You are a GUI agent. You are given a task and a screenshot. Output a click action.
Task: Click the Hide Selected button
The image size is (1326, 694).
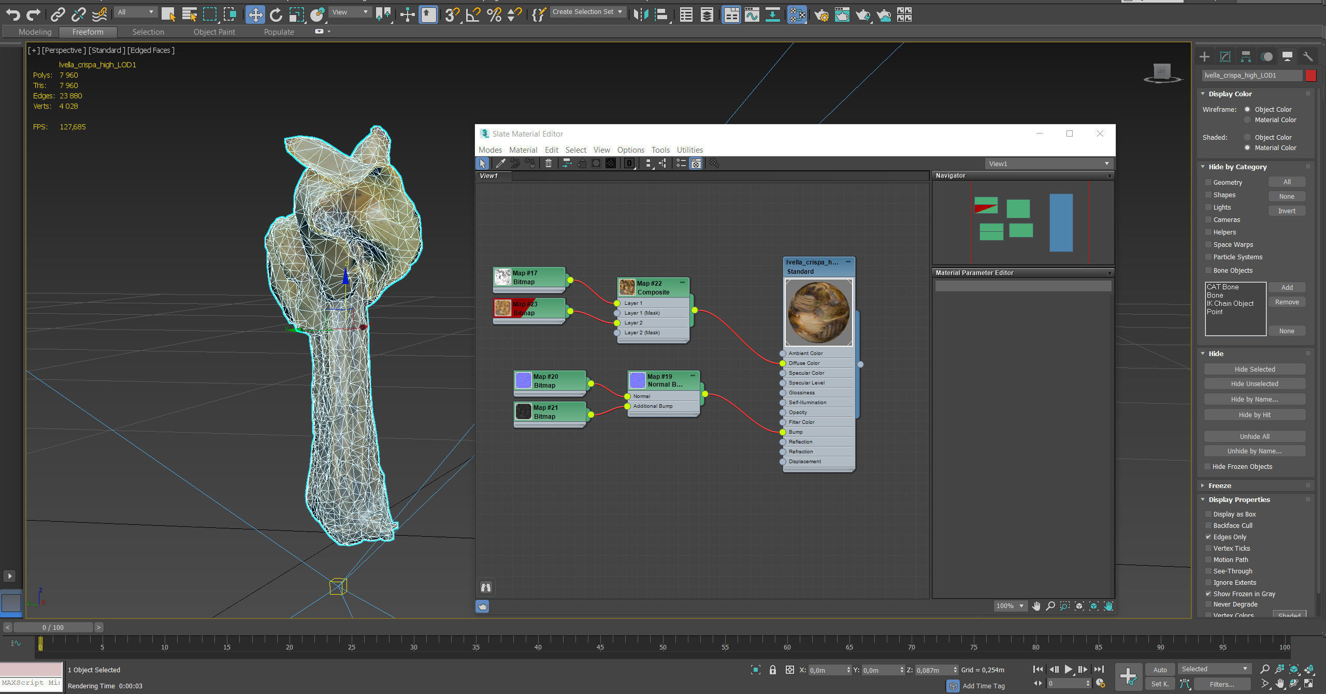[1255, 369]
